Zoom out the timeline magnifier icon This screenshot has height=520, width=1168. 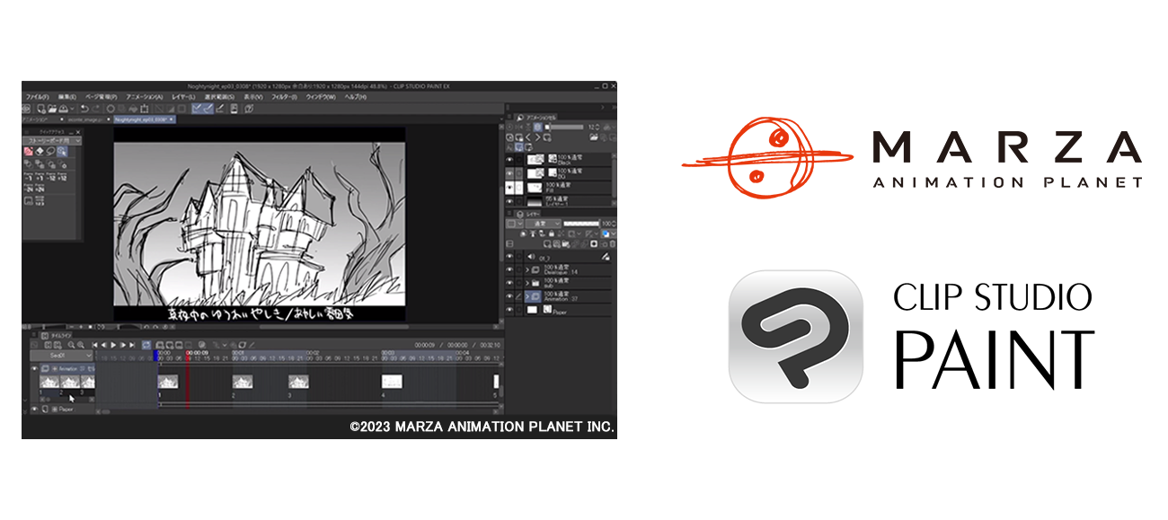tap(71, 345)
